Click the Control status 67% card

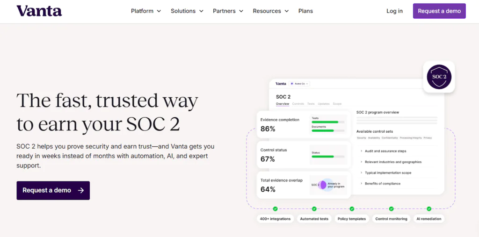pos(304,155)
